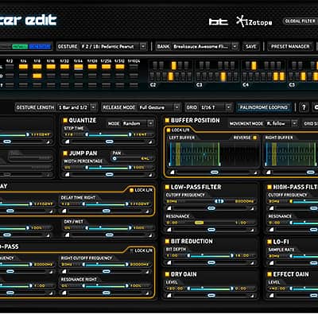Toggle the Lo-Fi module enable
This screenshot has height=318, width=318.
(270, 242)
